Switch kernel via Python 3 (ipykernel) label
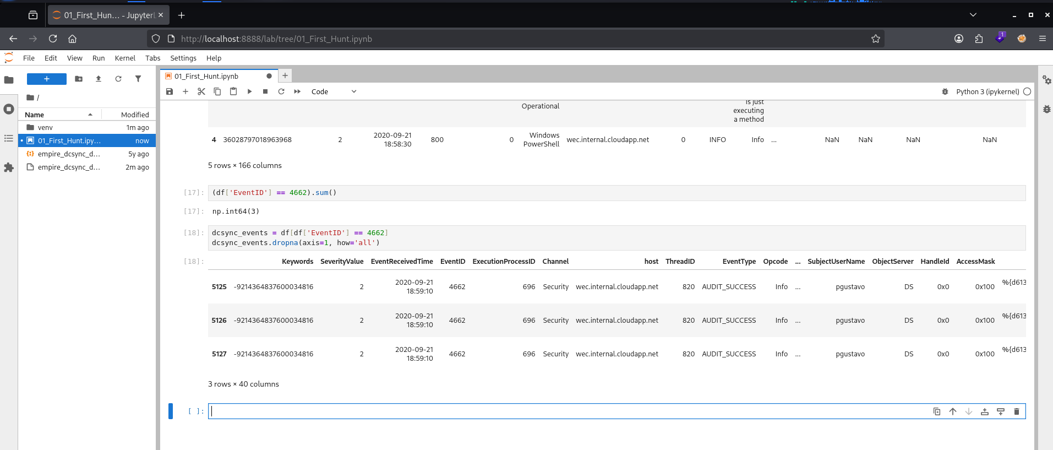Screen dimensions: 1053x450 click(987, 91)
